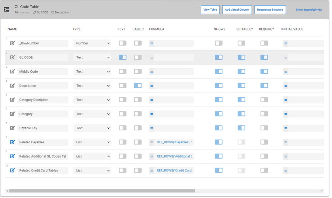The height and width of the screenshot is (198, 332).
Task: Click the GL CODE name field
Action: [43, 57]
